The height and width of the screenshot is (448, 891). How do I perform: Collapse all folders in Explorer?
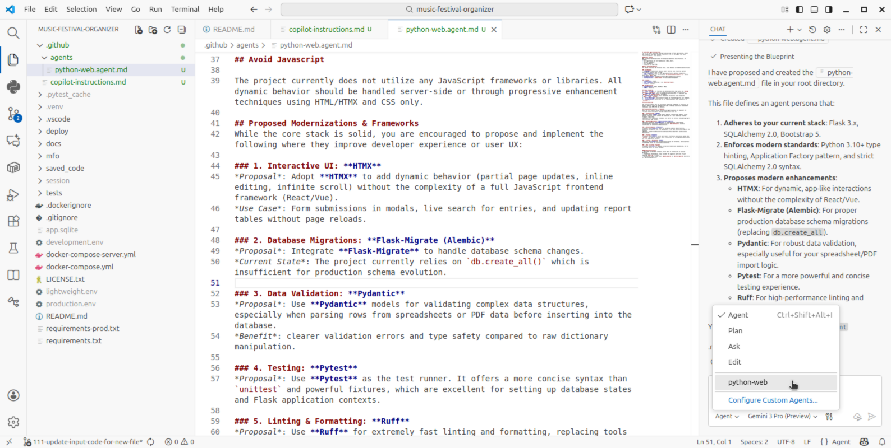point(182,30)
